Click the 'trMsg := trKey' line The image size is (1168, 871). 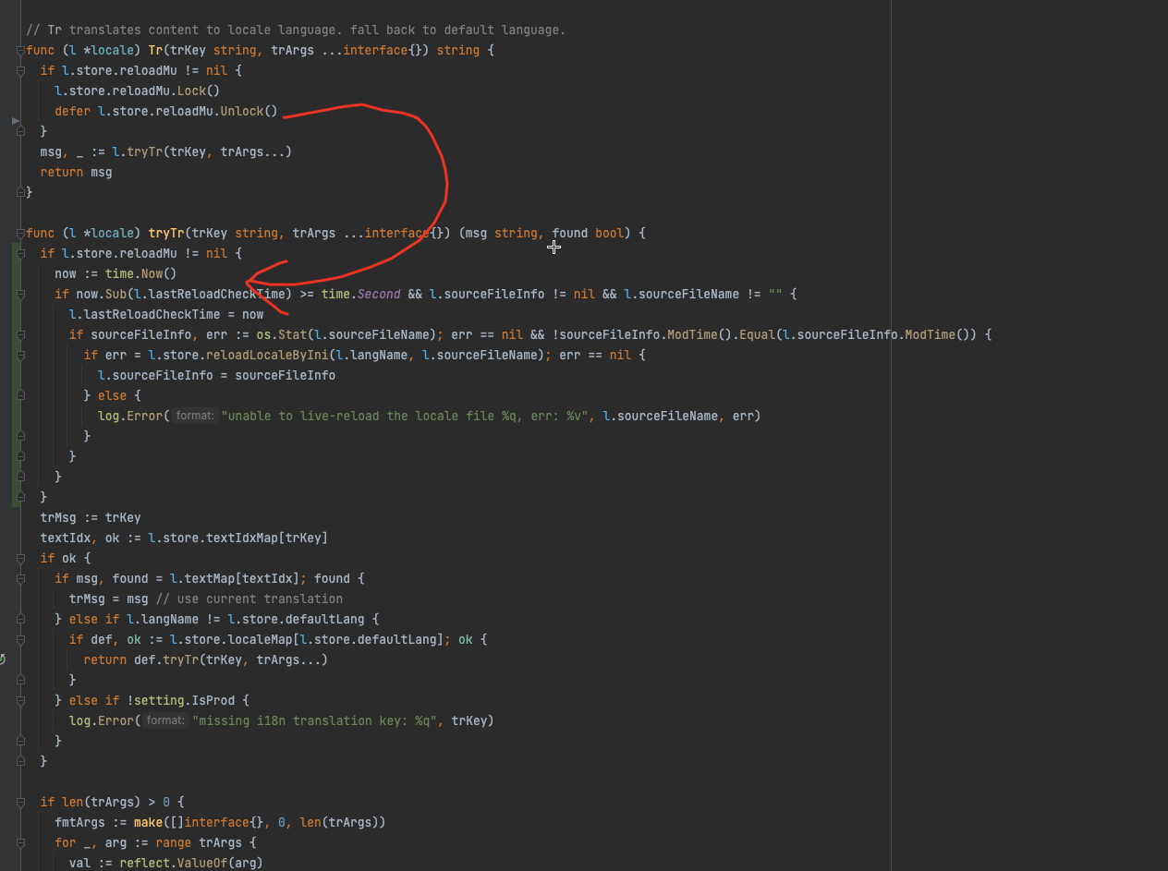click(x=91, y=517)
